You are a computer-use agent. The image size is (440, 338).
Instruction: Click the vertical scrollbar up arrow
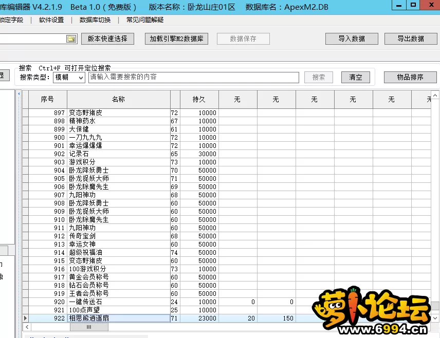tap(435, 96)
